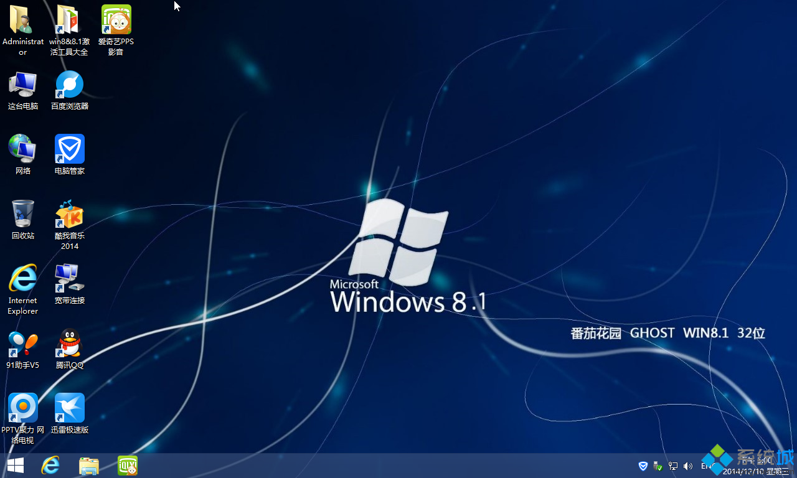Open the Administrator user folder
The height and width of the screenshot is (478, 797).
click(22, 19)
